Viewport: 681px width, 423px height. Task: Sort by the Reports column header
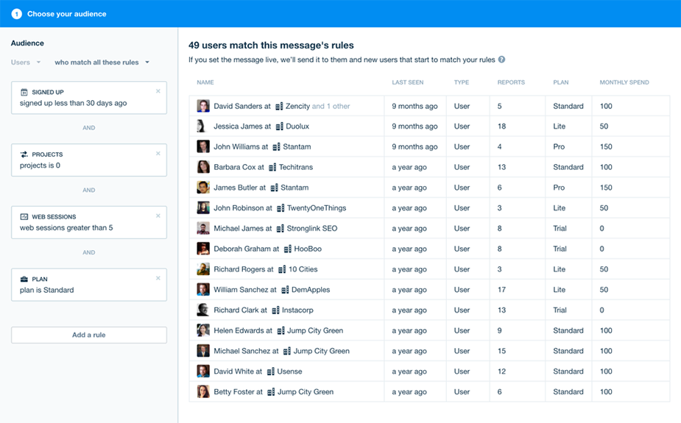(511, 82)
